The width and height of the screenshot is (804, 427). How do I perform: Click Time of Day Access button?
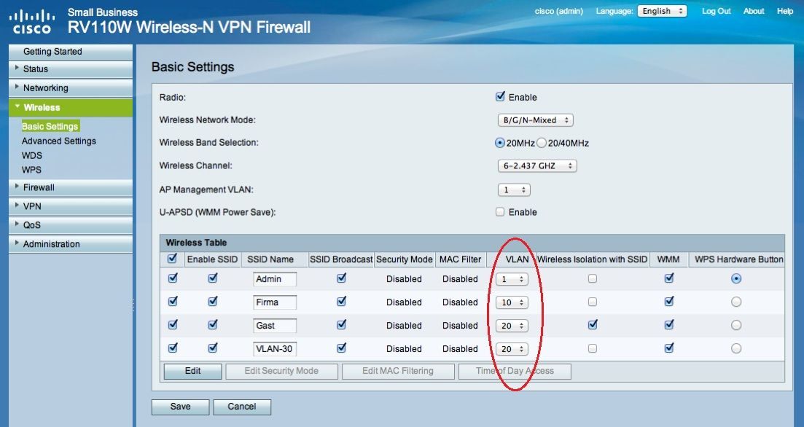click(x=515, y=371)
